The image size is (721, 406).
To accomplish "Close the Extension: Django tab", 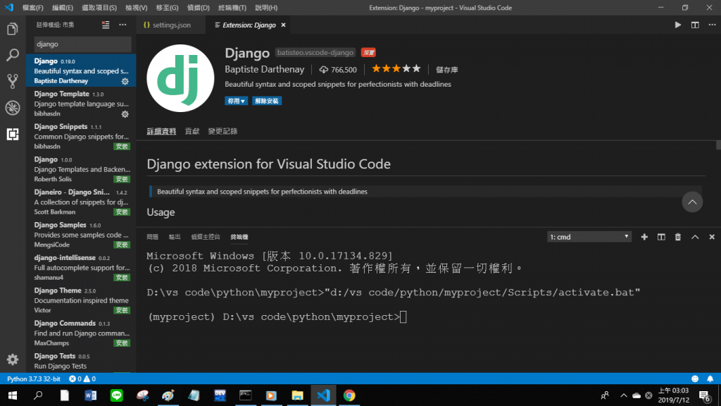I will point(283,25).
